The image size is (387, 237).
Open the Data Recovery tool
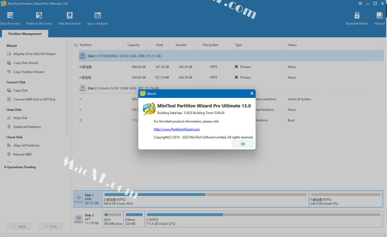[10, 18]
